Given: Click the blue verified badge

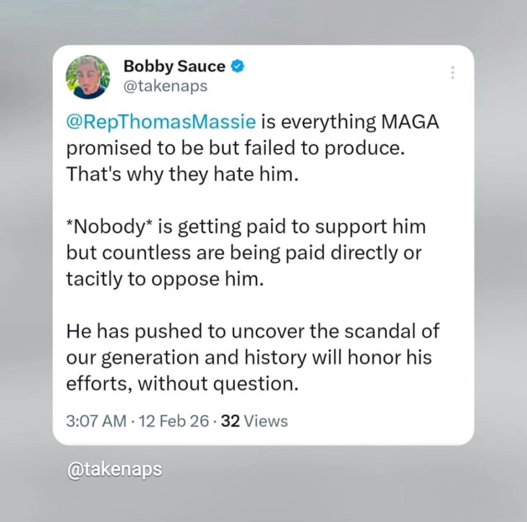Looking at the screenshot, I should 236,66.
